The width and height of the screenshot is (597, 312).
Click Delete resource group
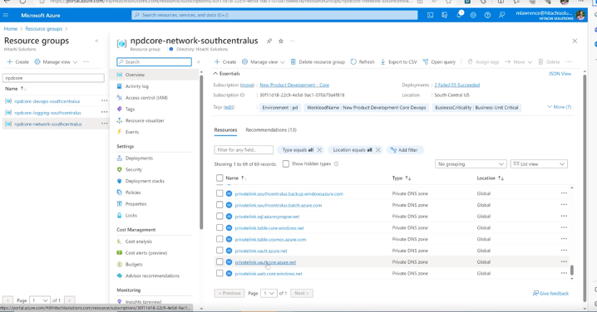(318, 62)
